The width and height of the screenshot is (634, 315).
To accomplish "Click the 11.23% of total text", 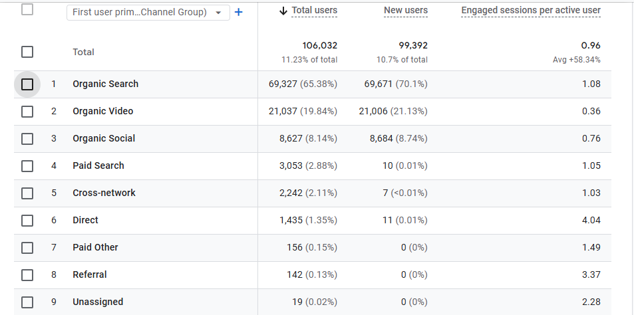I will click(309, 60).
